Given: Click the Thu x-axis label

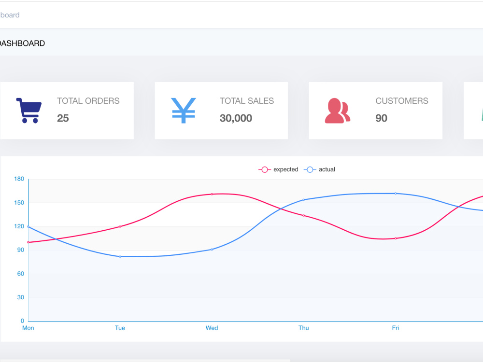Looking at the screenshot, I should (x=303, y=328).
